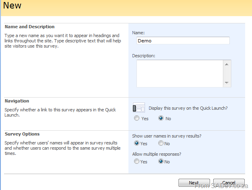
Task: Click inside the Description text area
Action: 180,73
